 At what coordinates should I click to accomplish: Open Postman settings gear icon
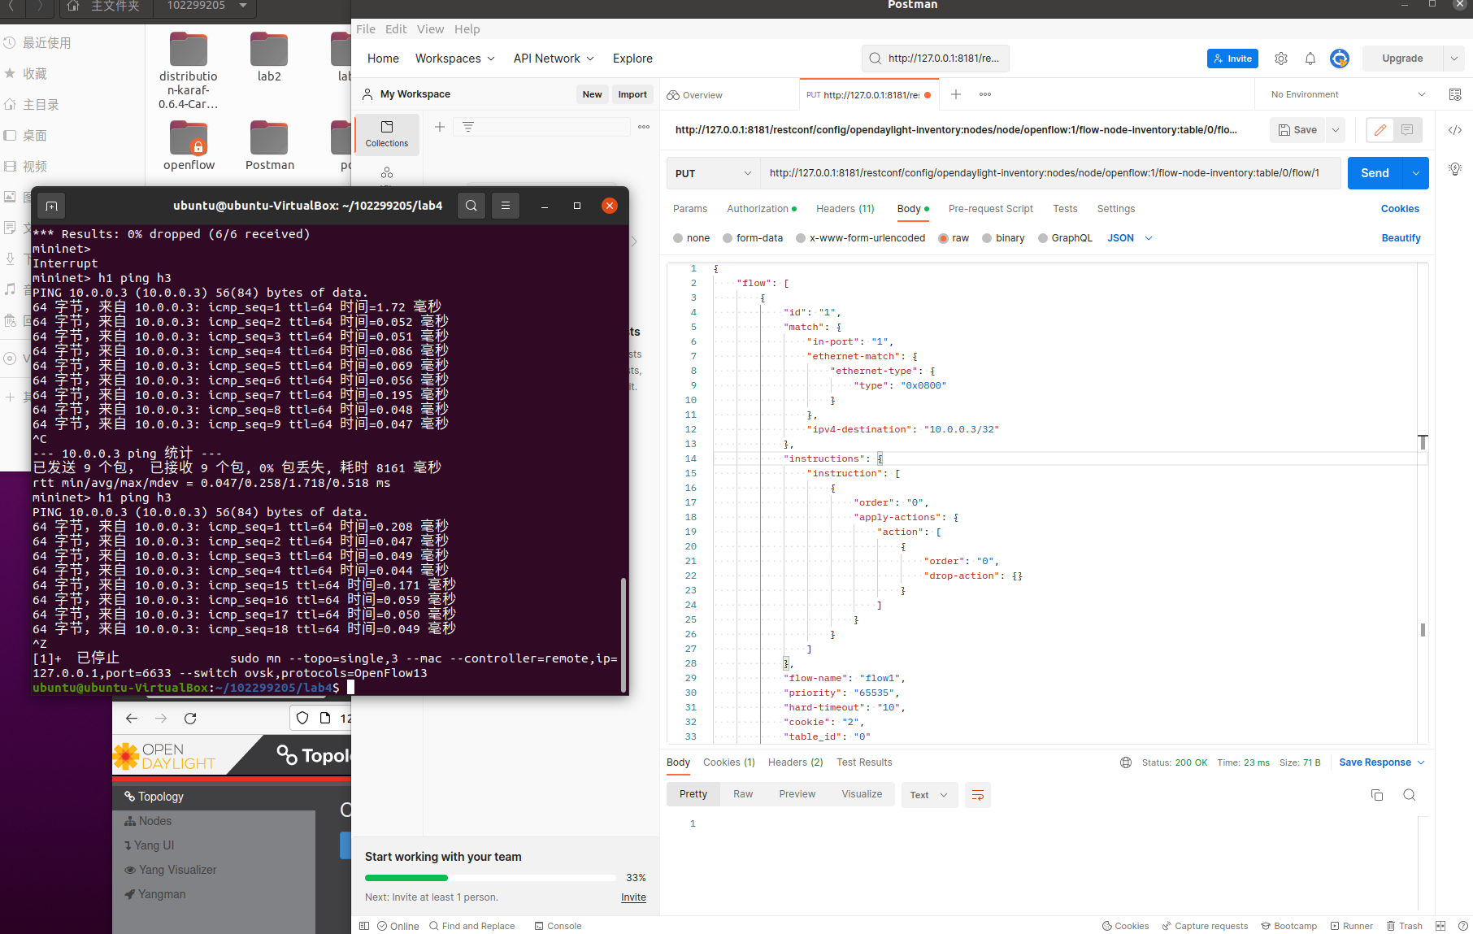point(1281,59)
